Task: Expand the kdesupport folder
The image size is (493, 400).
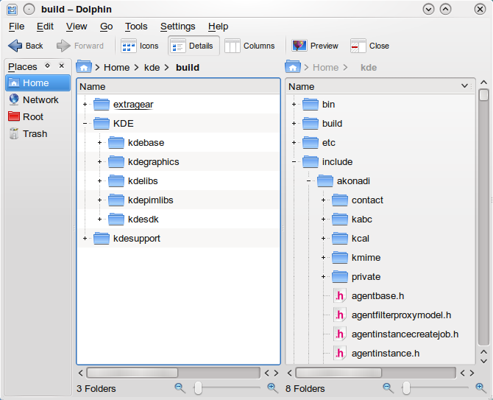Action: click(x=85, y=239)
